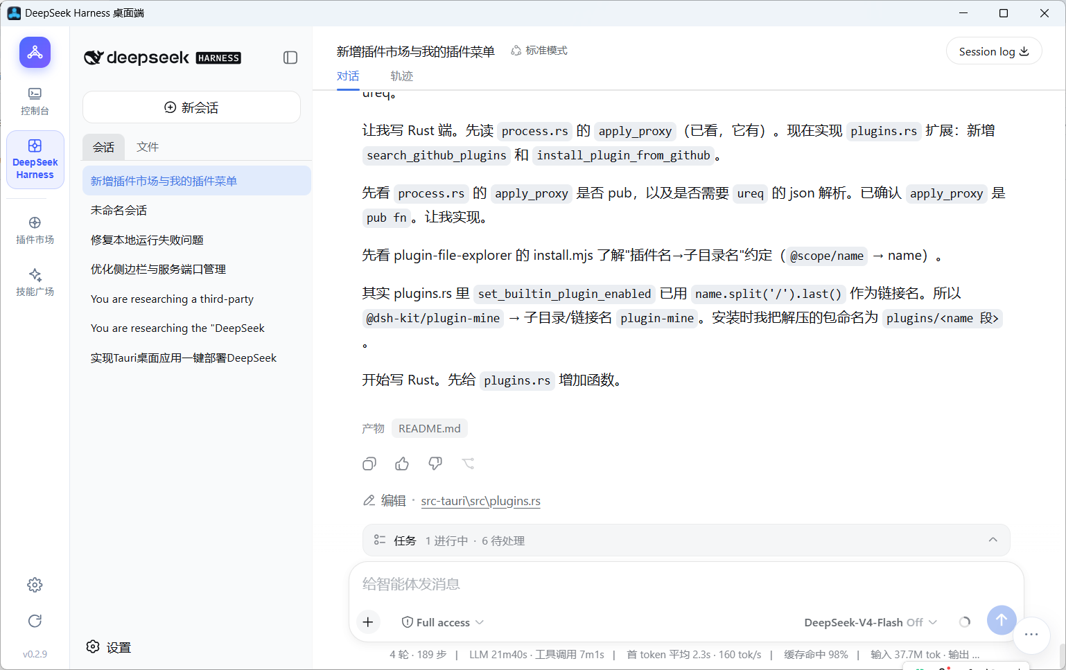This screenshot has height=670, width=1066.
Task: Select session 新增插件市场与我的插件菜单
Action: tap(197, 181)
